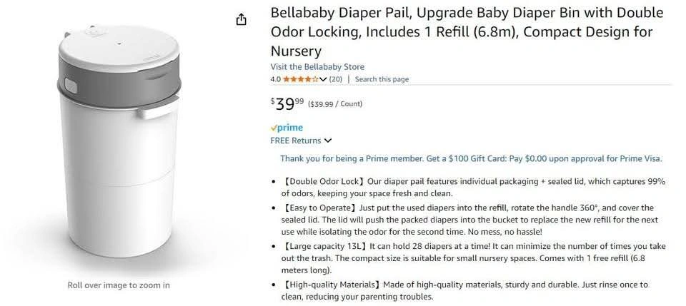Click the orange star rating icons
Viewport: 686px width, 306px height.
301,79
